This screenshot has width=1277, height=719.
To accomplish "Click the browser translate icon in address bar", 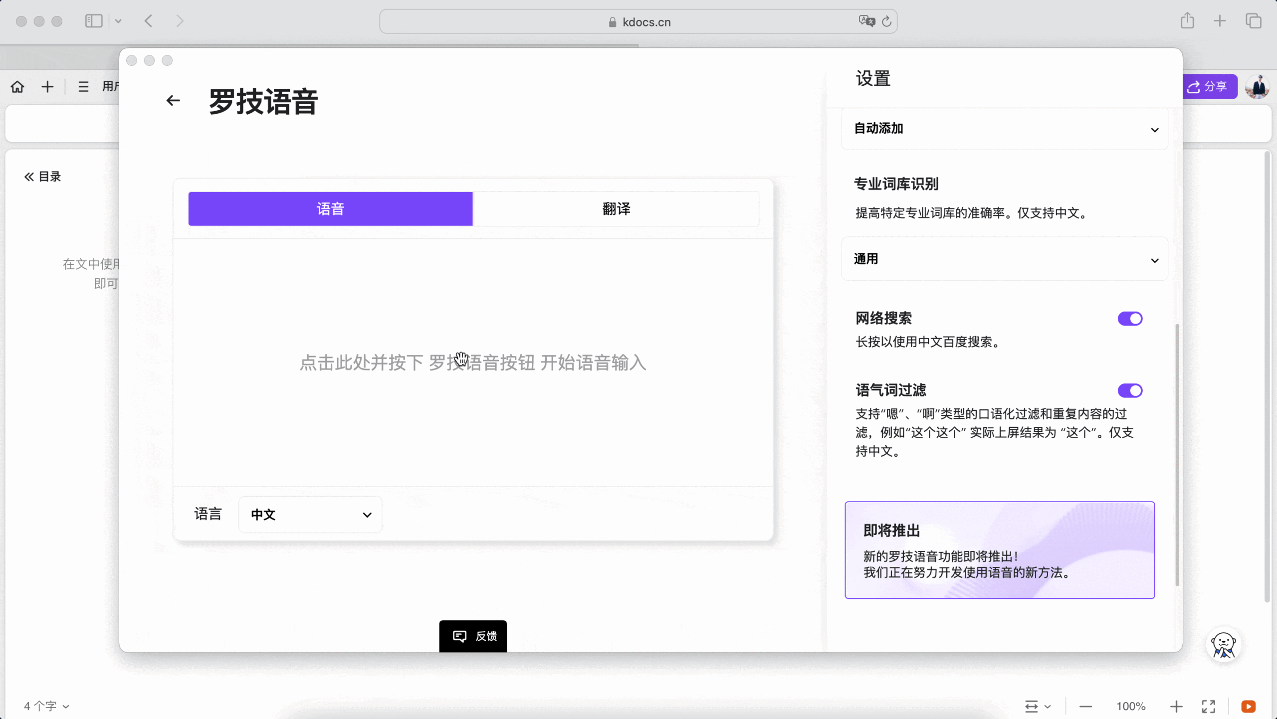I will 866,21.
